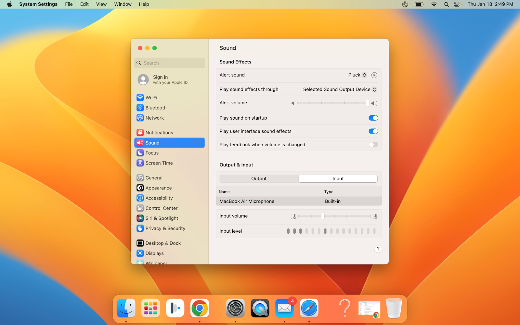Open Control Center in menu bar
The image size is (520, 325).
[x=458, y=4]
